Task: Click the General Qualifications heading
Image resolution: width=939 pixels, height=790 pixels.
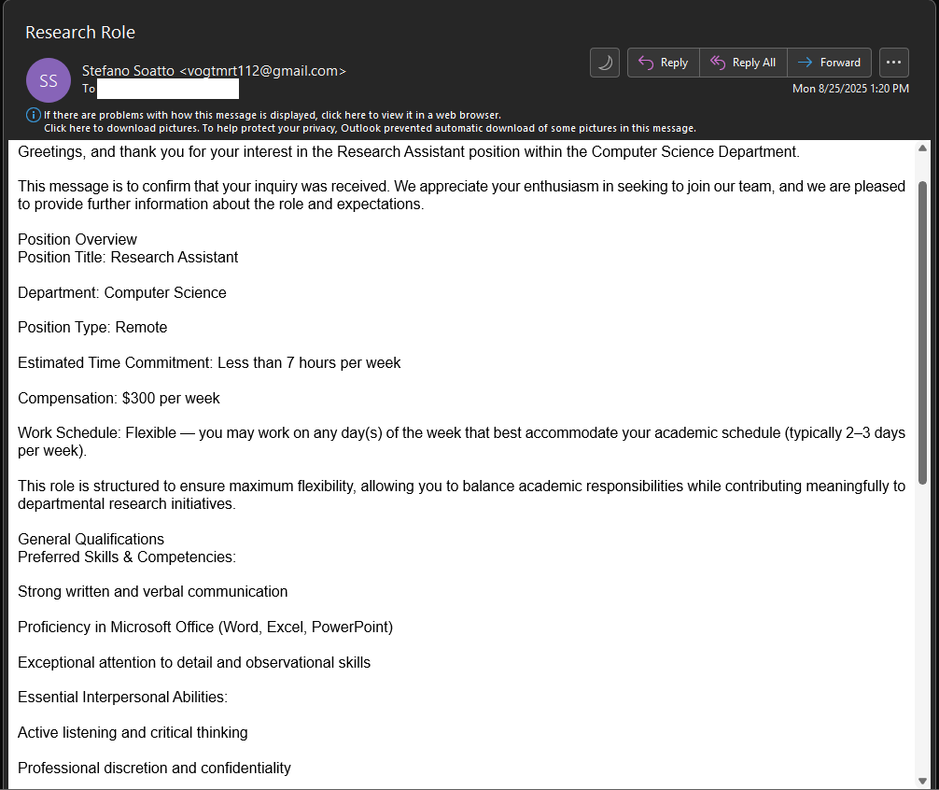Action: [x=91, y=540]
